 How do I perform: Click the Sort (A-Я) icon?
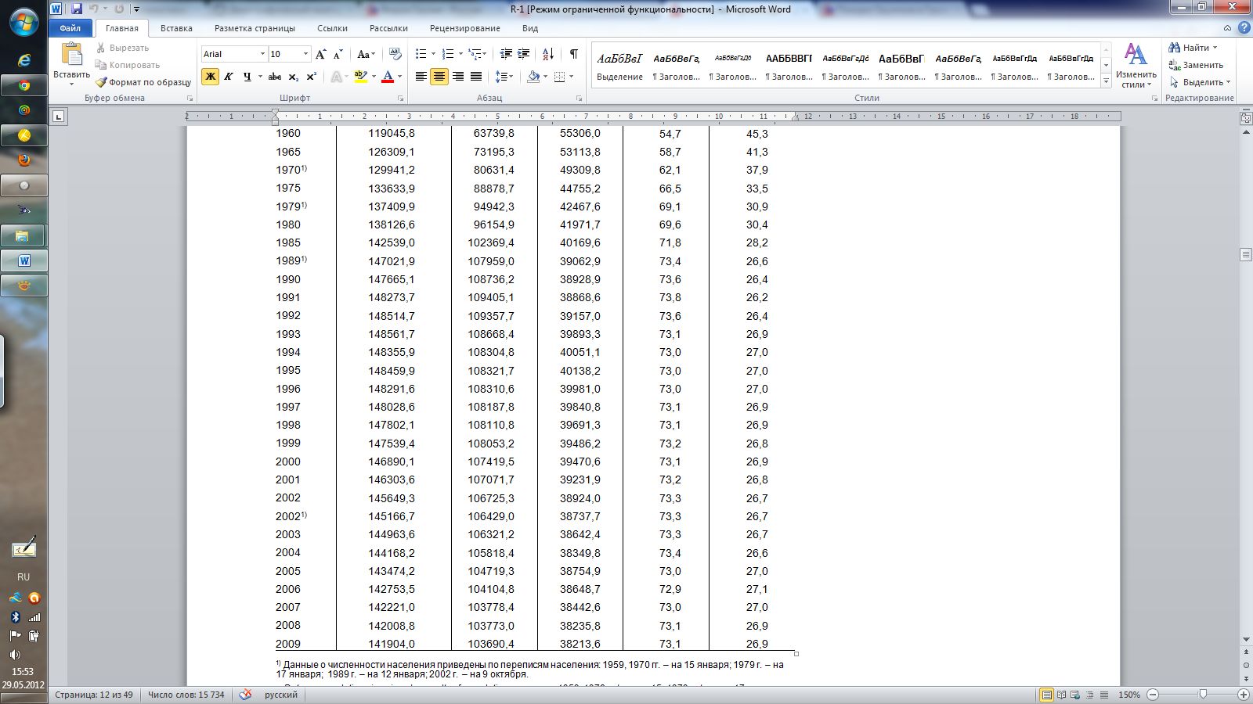pyautogui.click(x=548, y=54)
